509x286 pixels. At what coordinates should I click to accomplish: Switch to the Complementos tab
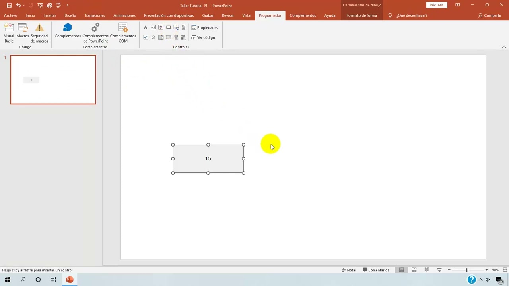[x=303, y=15]
